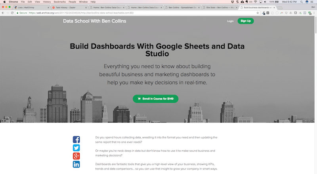This screenshot has height=174, width=317.
Task: Open the Window menu
Action: click(x=83, y=2)
